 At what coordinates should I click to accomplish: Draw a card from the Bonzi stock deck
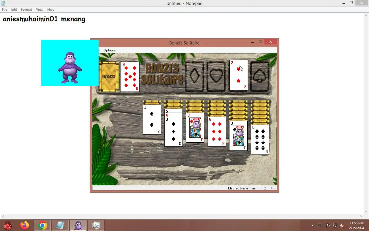(109, 77)
